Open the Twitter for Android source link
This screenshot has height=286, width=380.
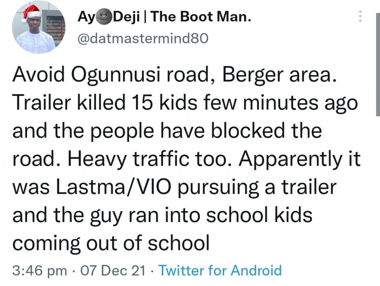pos(220,270)
